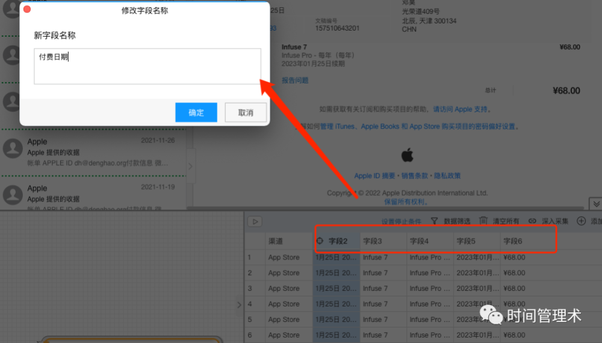Open the iTunes password preference settings link
Viewport: 602px width, 343px height.
tap(418, 127)
